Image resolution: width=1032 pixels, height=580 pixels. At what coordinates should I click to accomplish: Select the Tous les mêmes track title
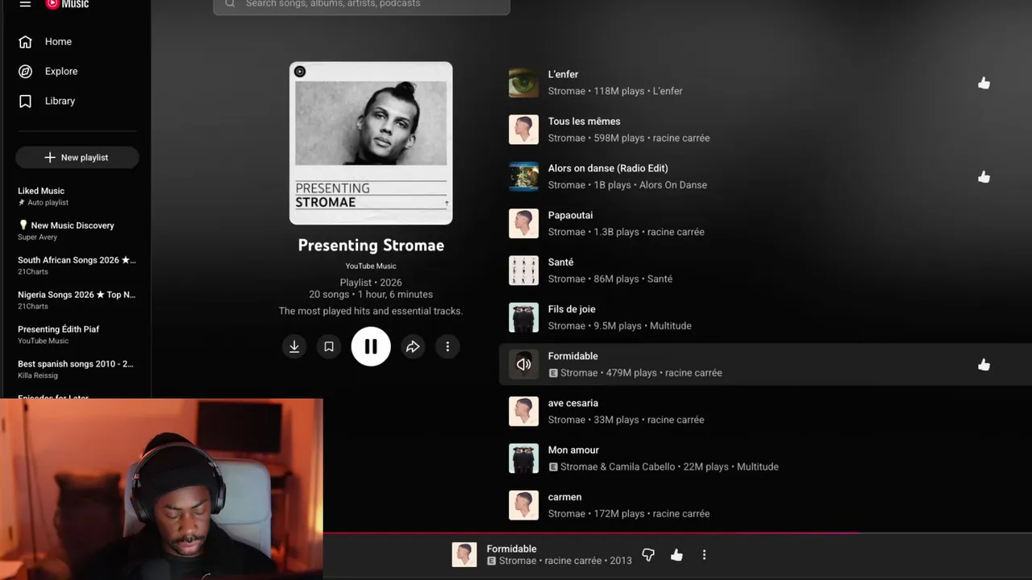[x=584, y=122]
